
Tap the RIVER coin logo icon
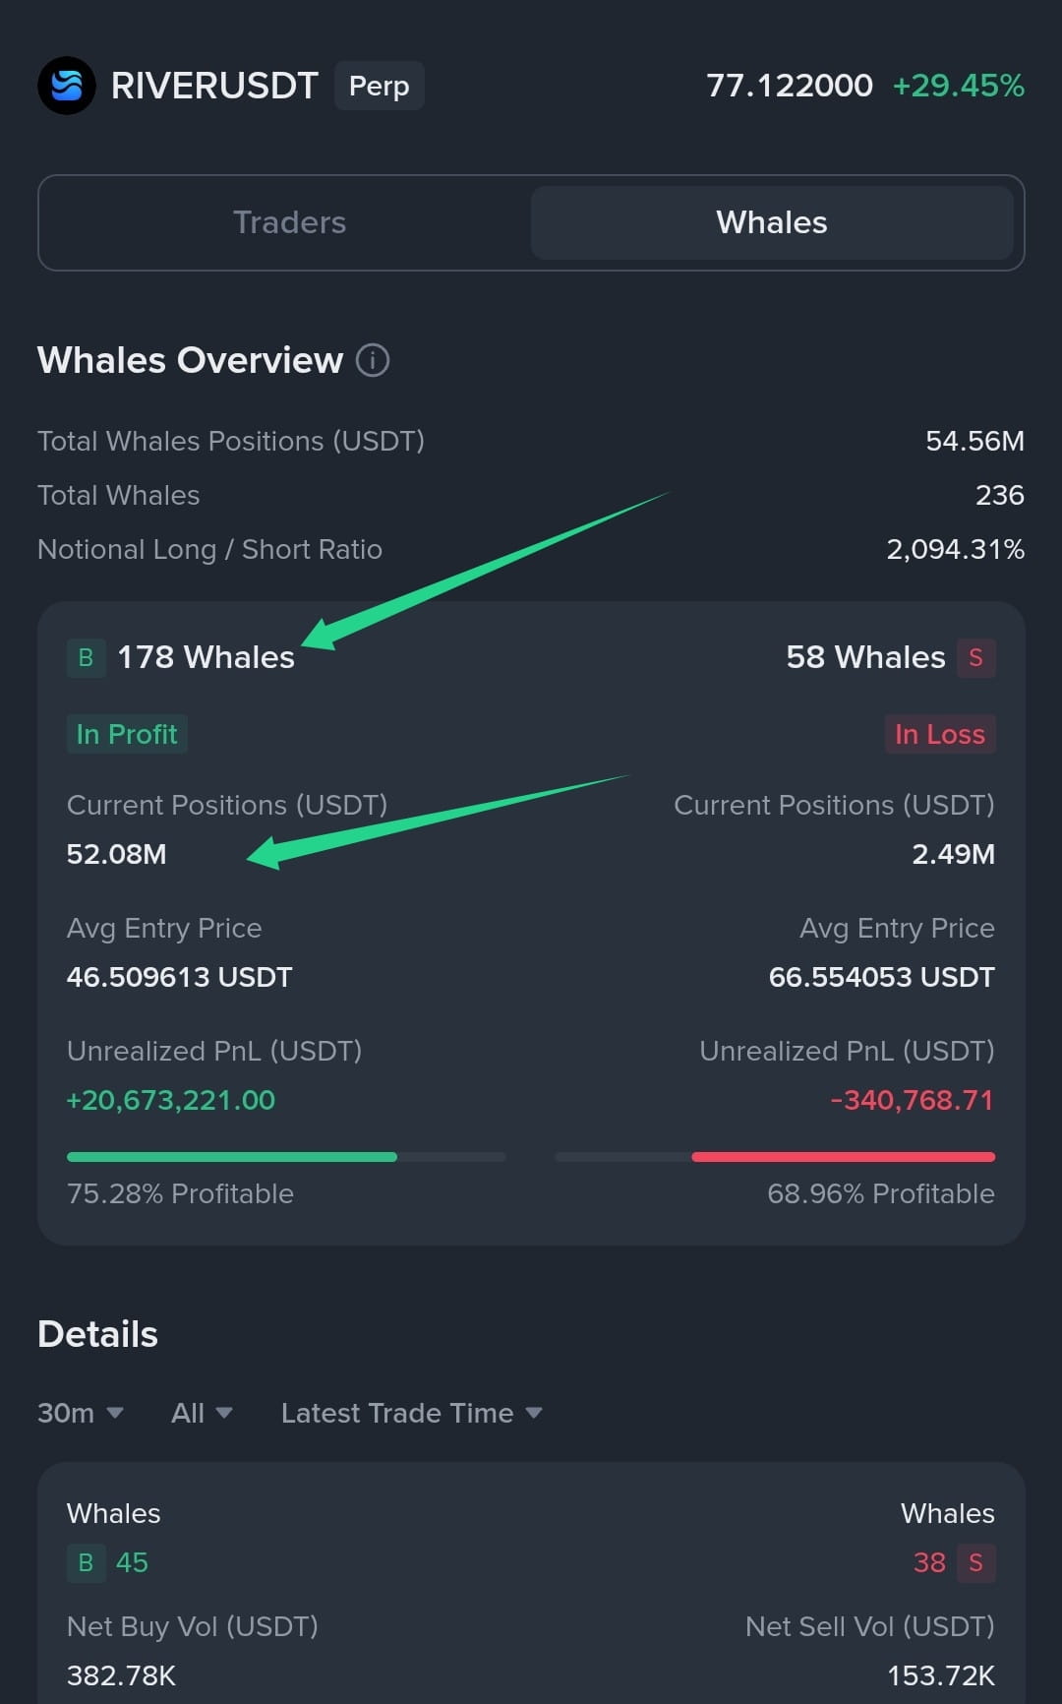pyautogui.click(x=67, y=86)
